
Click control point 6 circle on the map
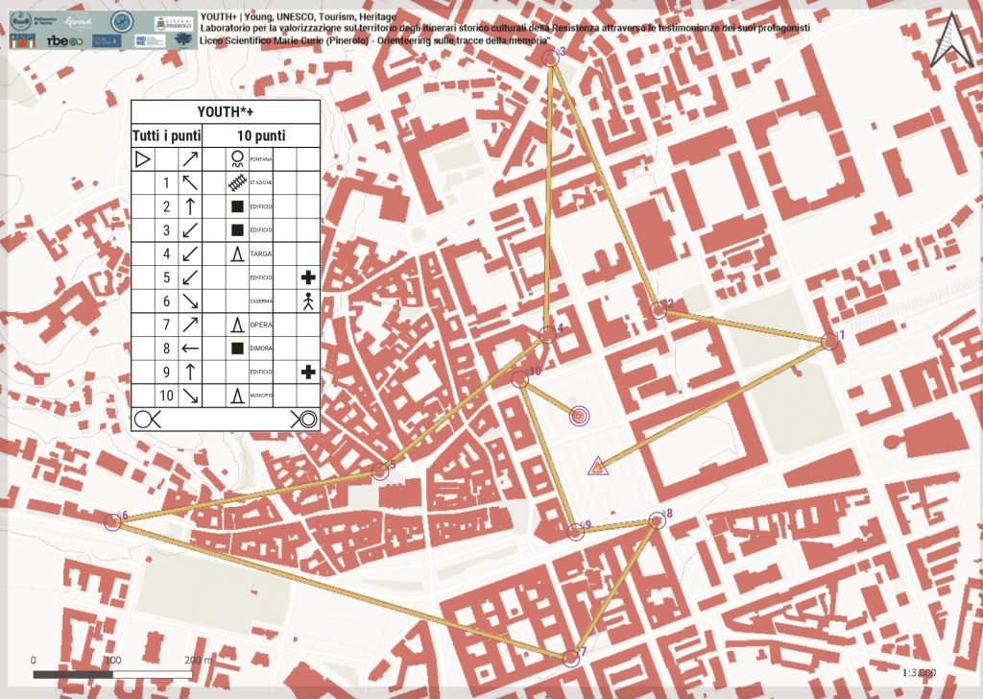pos(112,521)
